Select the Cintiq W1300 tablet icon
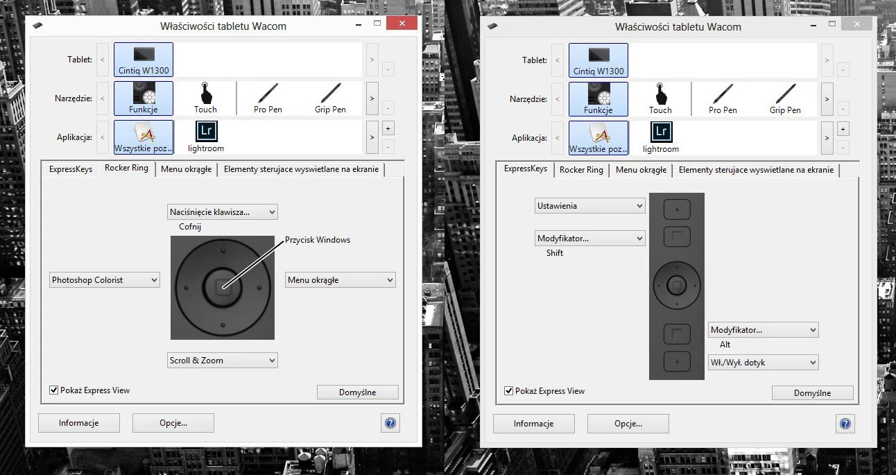The height and width of the screenshot is (475, 896). 143,59
